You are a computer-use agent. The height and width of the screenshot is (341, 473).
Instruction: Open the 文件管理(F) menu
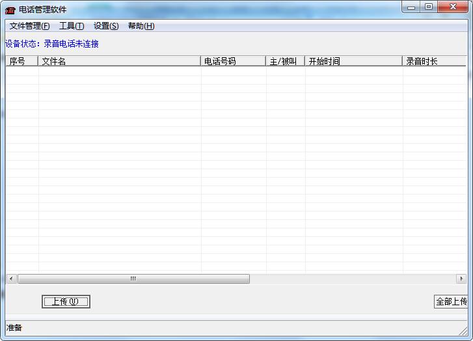(x=29, y=26)
